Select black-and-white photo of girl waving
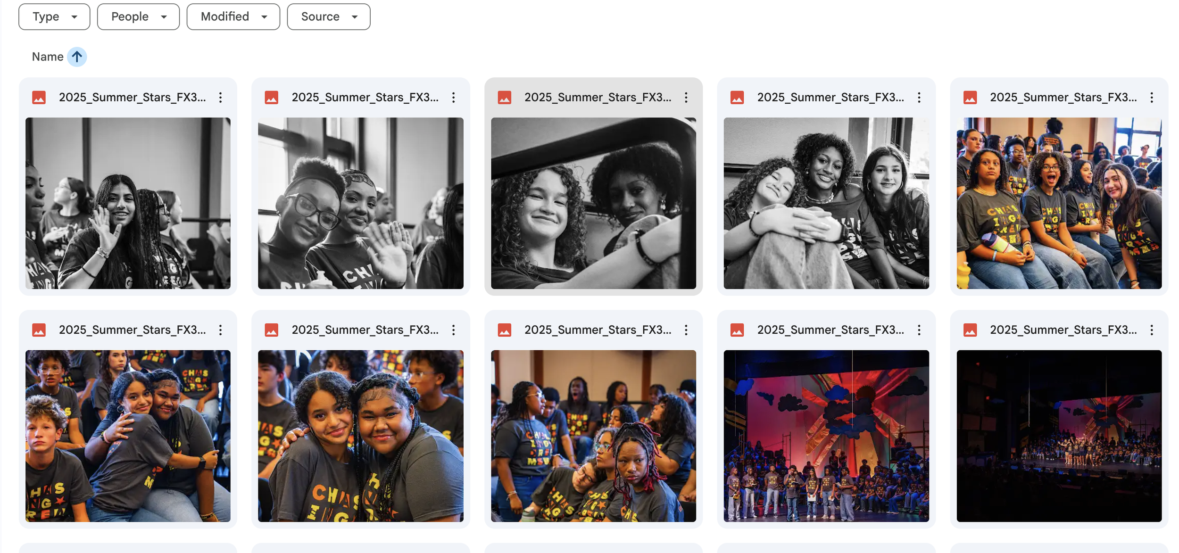This screenshot has width=1179, height=553. point(128,203)
